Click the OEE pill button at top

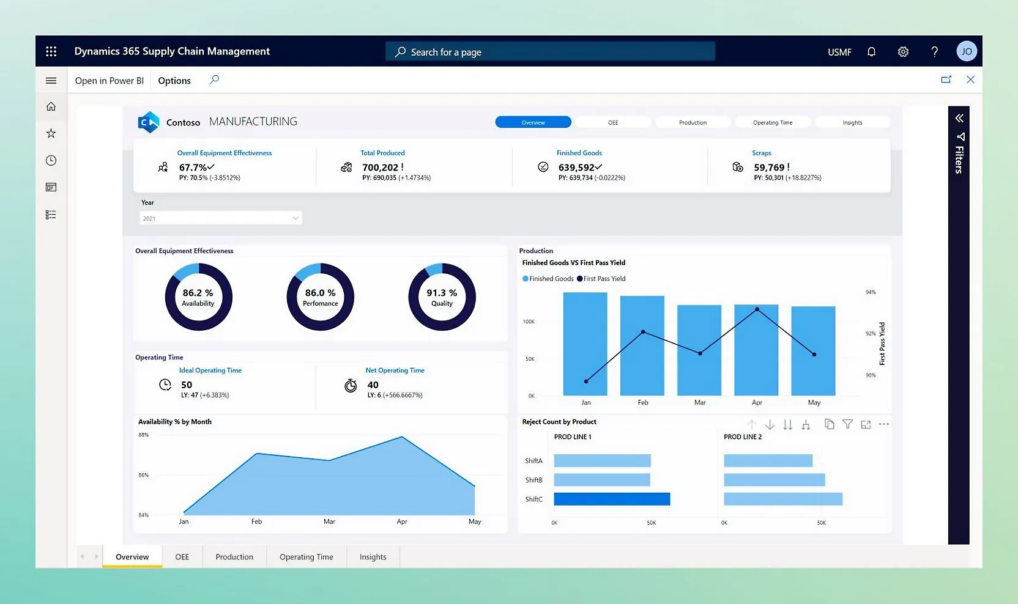tap(613, 122)
